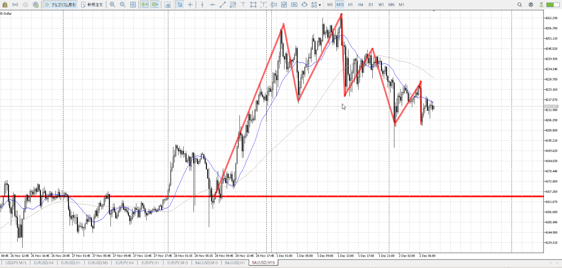Switch to the D1 timeframe
Screen dimensions: 562x268
(x=371, y=5)
